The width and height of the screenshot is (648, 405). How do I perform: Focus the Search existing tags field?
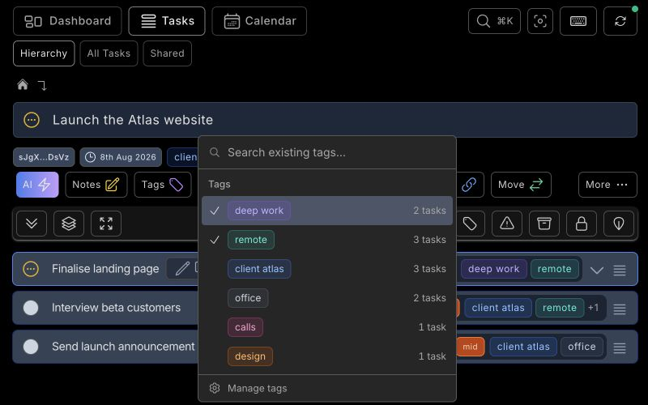[x=327, y=152]
